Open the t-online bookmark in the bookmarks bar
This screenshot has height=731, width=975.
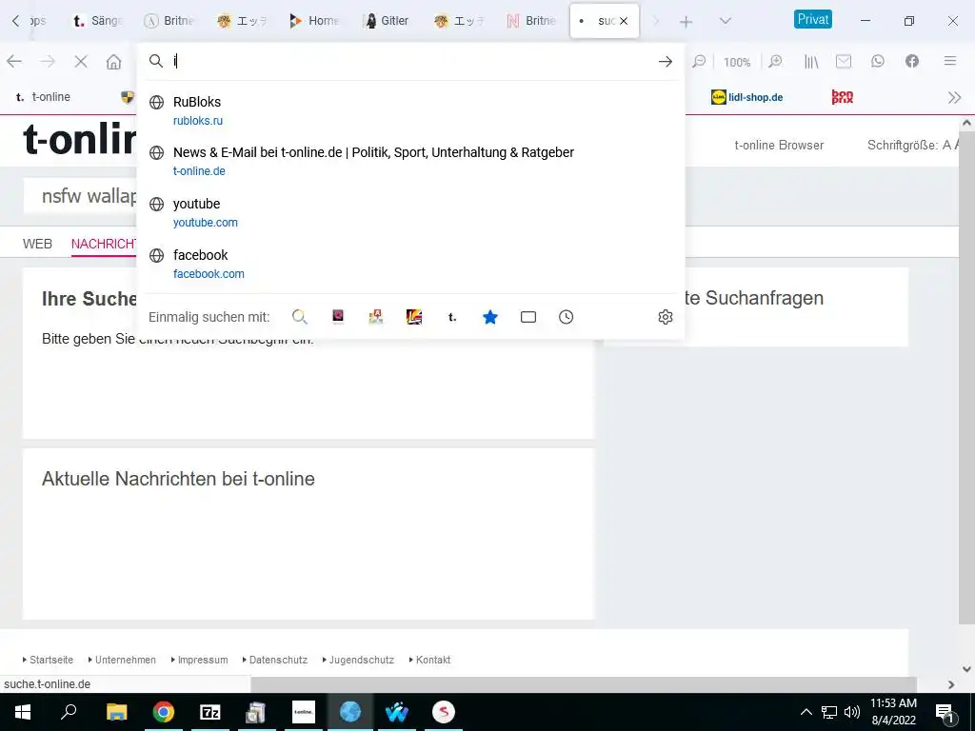(x=43, y=97)
